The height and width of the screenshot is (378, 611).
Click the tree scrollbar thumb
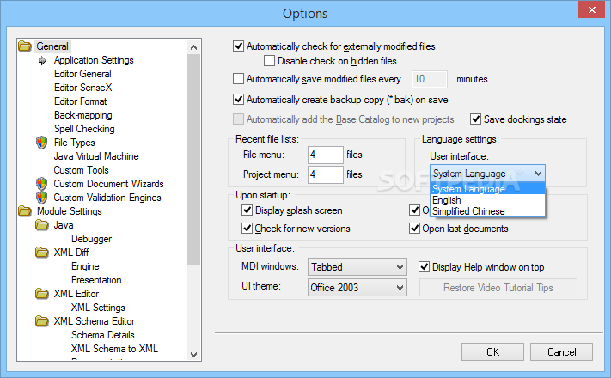(193, 160)
